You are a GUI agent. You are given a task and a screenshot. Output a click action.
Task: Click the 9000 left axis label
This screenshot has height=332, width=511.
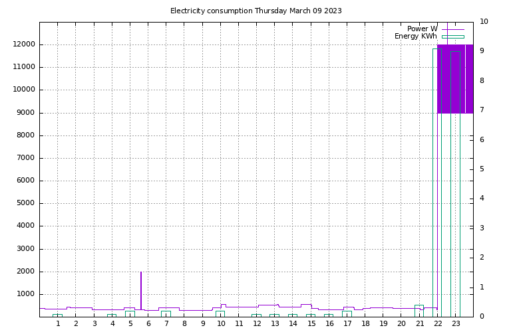click(x=26, y=112)
